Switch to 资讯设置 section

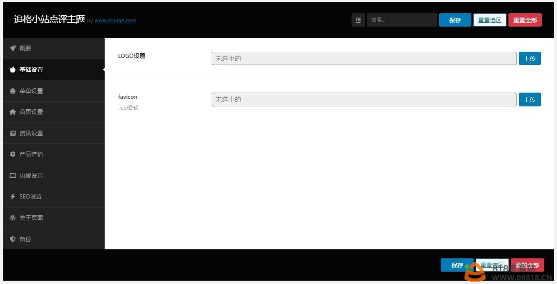pos(54,133)
